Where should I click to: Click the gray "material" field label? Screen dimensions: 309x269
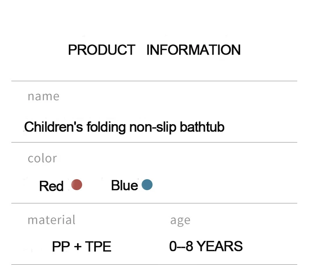(x=51, y=220)
